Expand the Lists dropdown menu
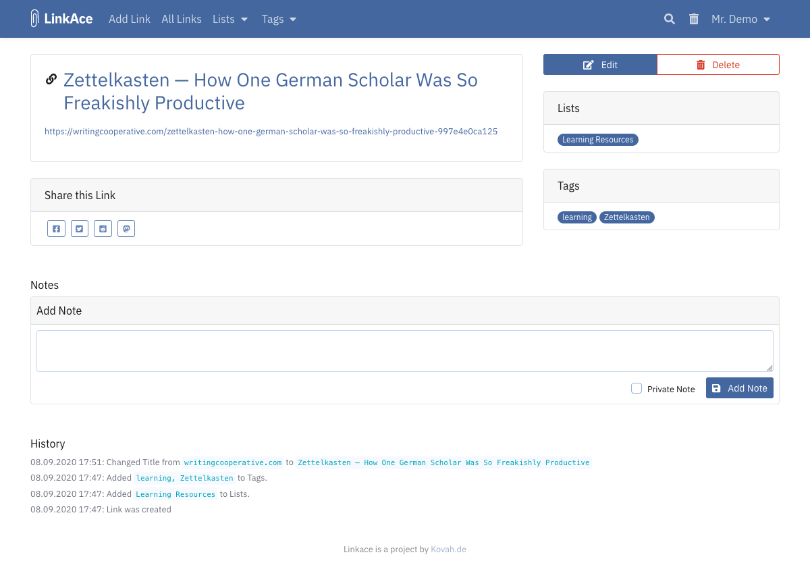Viewport: 810px width, 588px height. 230,19
